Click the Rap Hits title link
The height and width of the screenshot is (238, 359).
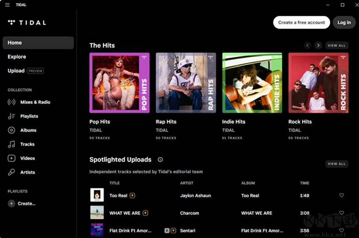coord(166,122)
